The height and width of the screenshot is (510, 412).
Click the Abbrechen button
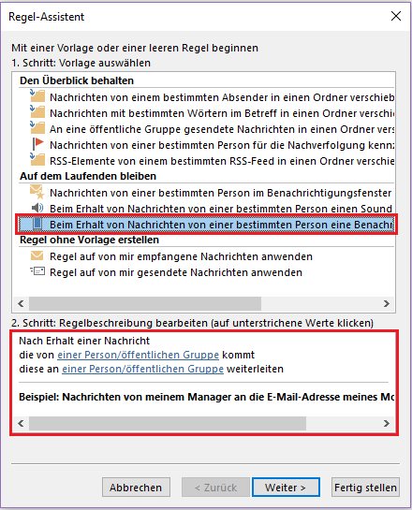136,488
